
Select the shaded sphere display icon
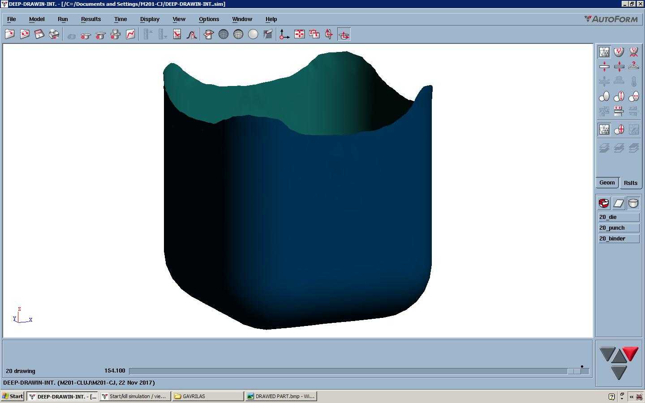[x=253, y=34]
